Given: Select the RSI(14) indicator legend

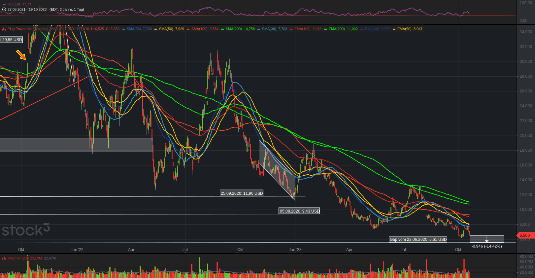Looking at the screenshot, I should tap(17, 4).
